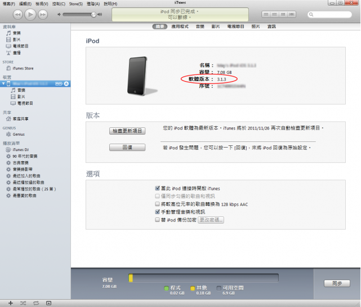Skip to the previous track

[17, 15]
